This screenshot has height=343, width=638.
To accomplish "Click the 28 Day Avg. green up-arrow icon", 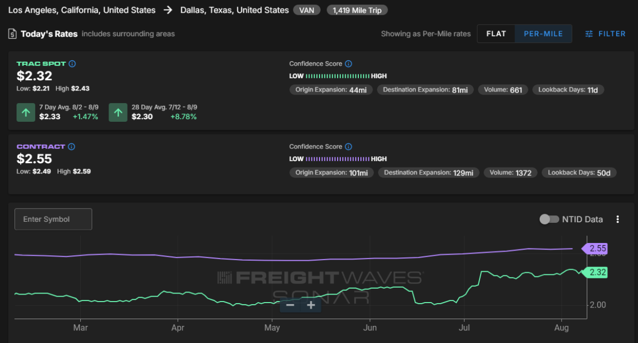I will coord(118,112).
